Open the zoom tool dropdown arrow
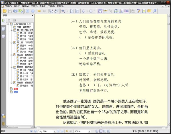 tap(67, 11)
